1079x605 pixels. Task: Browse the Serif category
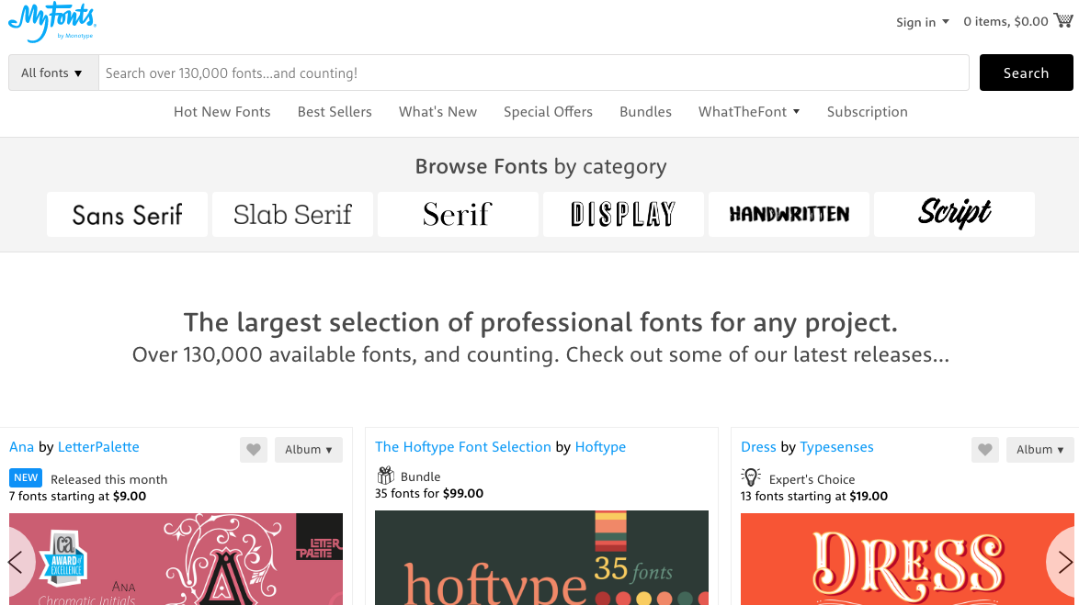(459, 215)
